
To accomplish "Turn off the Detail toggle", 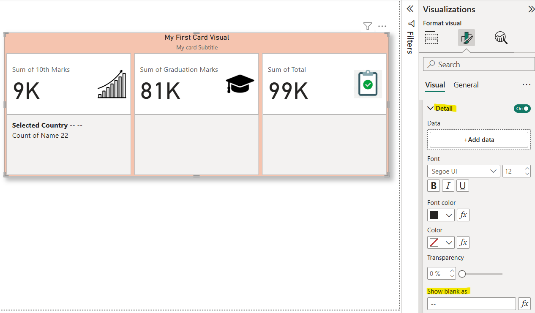I will (522, 109).
